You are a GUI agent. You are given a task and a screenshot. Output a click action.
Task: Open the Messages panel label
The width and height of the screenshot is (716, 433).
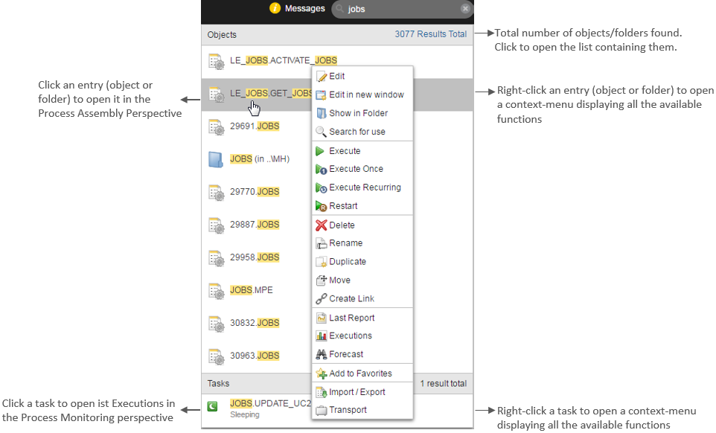point(304,8)
